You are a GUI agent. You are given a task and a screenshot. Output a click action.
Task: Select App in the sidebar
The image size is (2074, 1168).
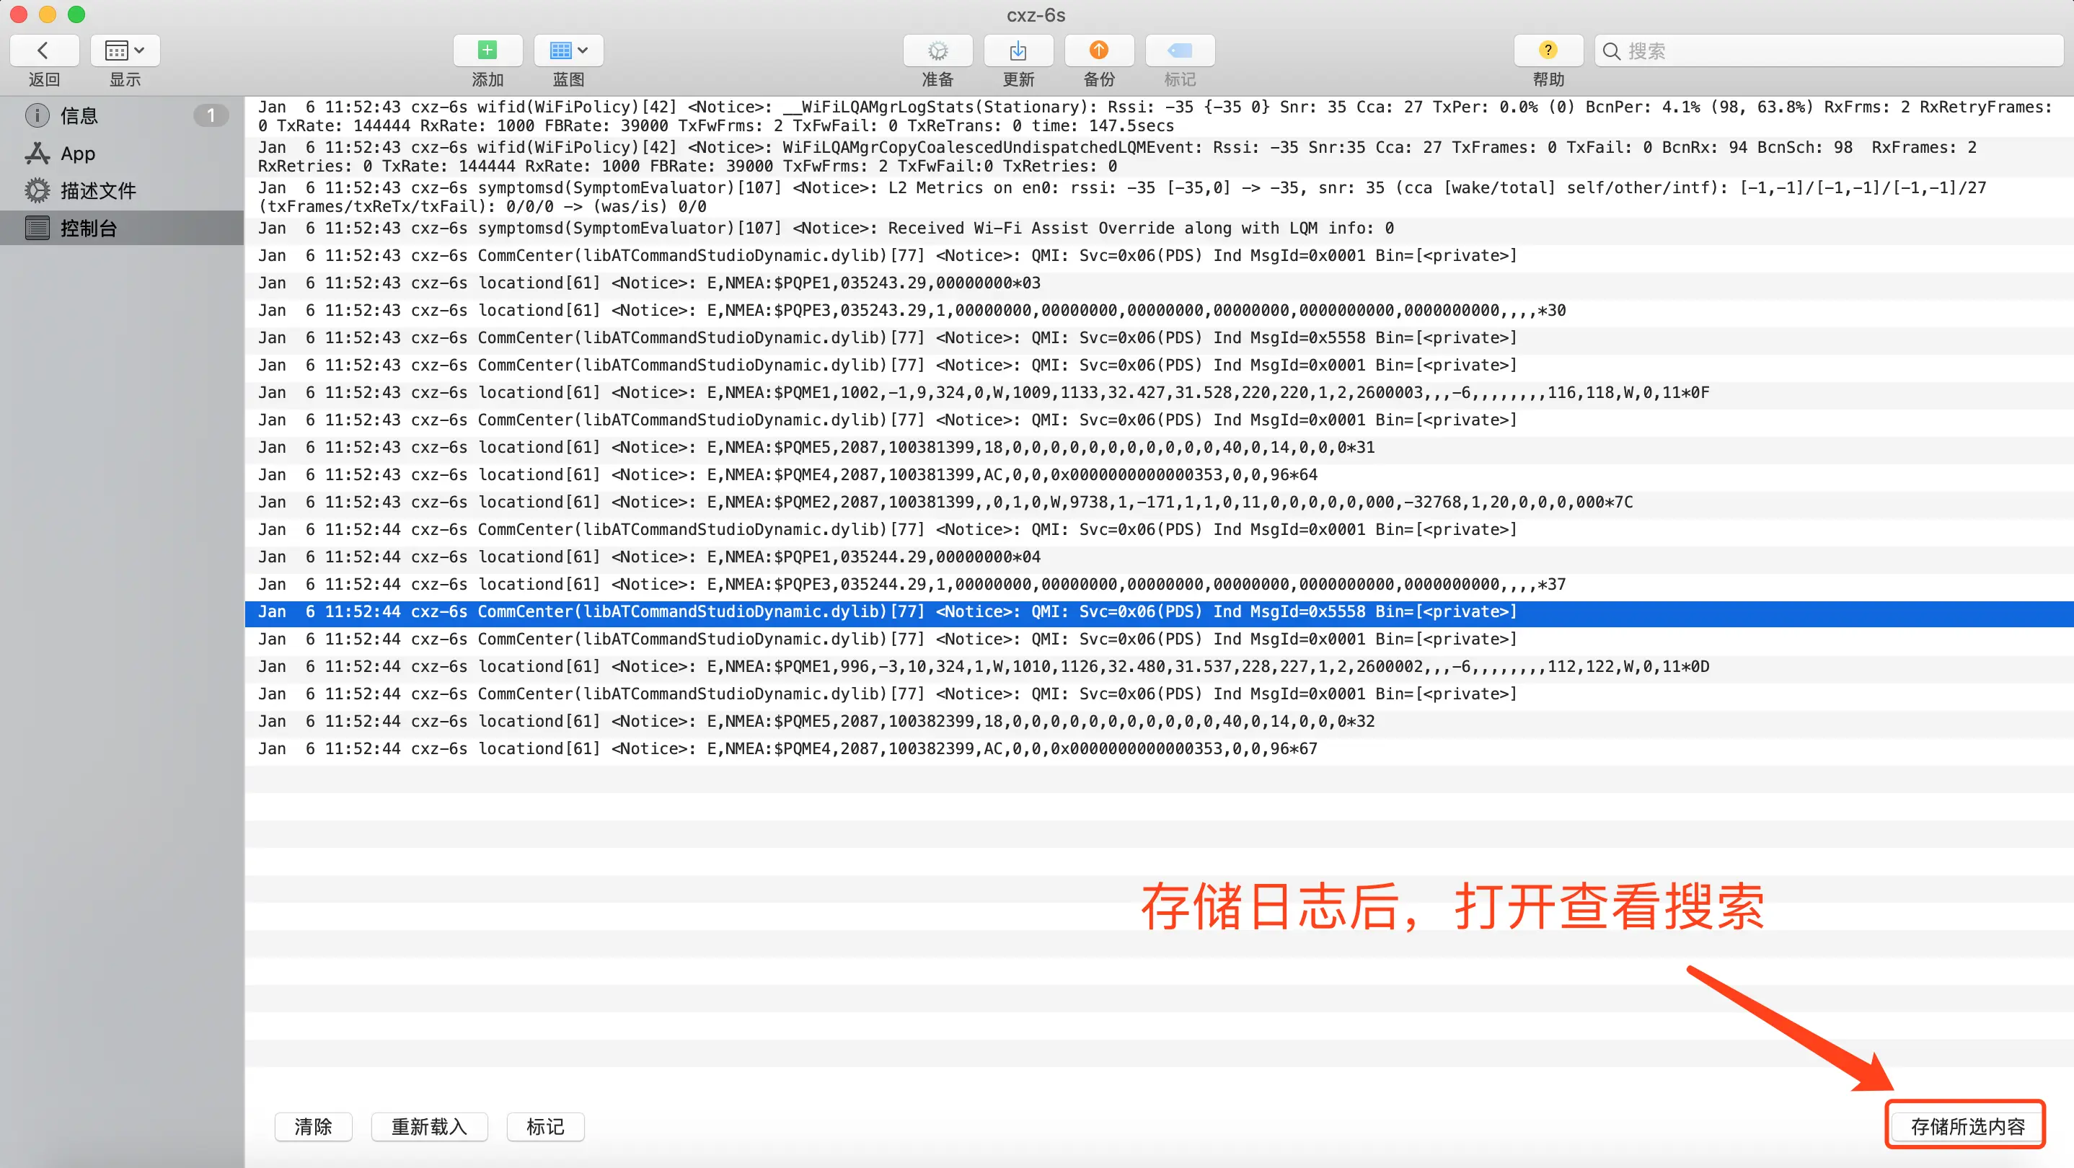[77, 153]
